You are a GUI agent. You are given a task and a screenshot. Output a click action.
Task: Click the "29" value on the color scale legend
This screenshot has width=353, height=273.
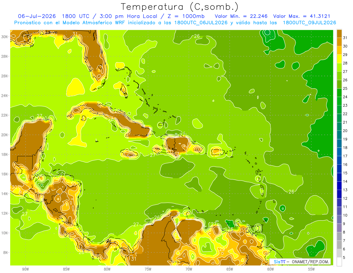coord(345,55)
